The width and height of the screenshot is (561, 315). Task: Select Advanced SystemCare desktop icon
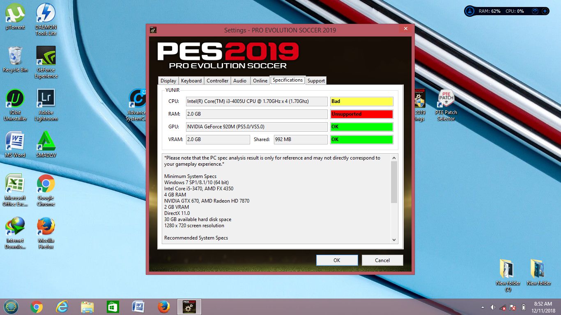point(137,105)
